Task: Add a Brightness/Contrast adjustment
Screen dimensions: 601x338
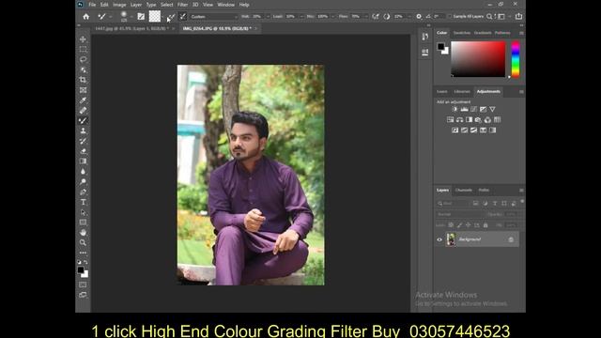Action: point(455,109)
